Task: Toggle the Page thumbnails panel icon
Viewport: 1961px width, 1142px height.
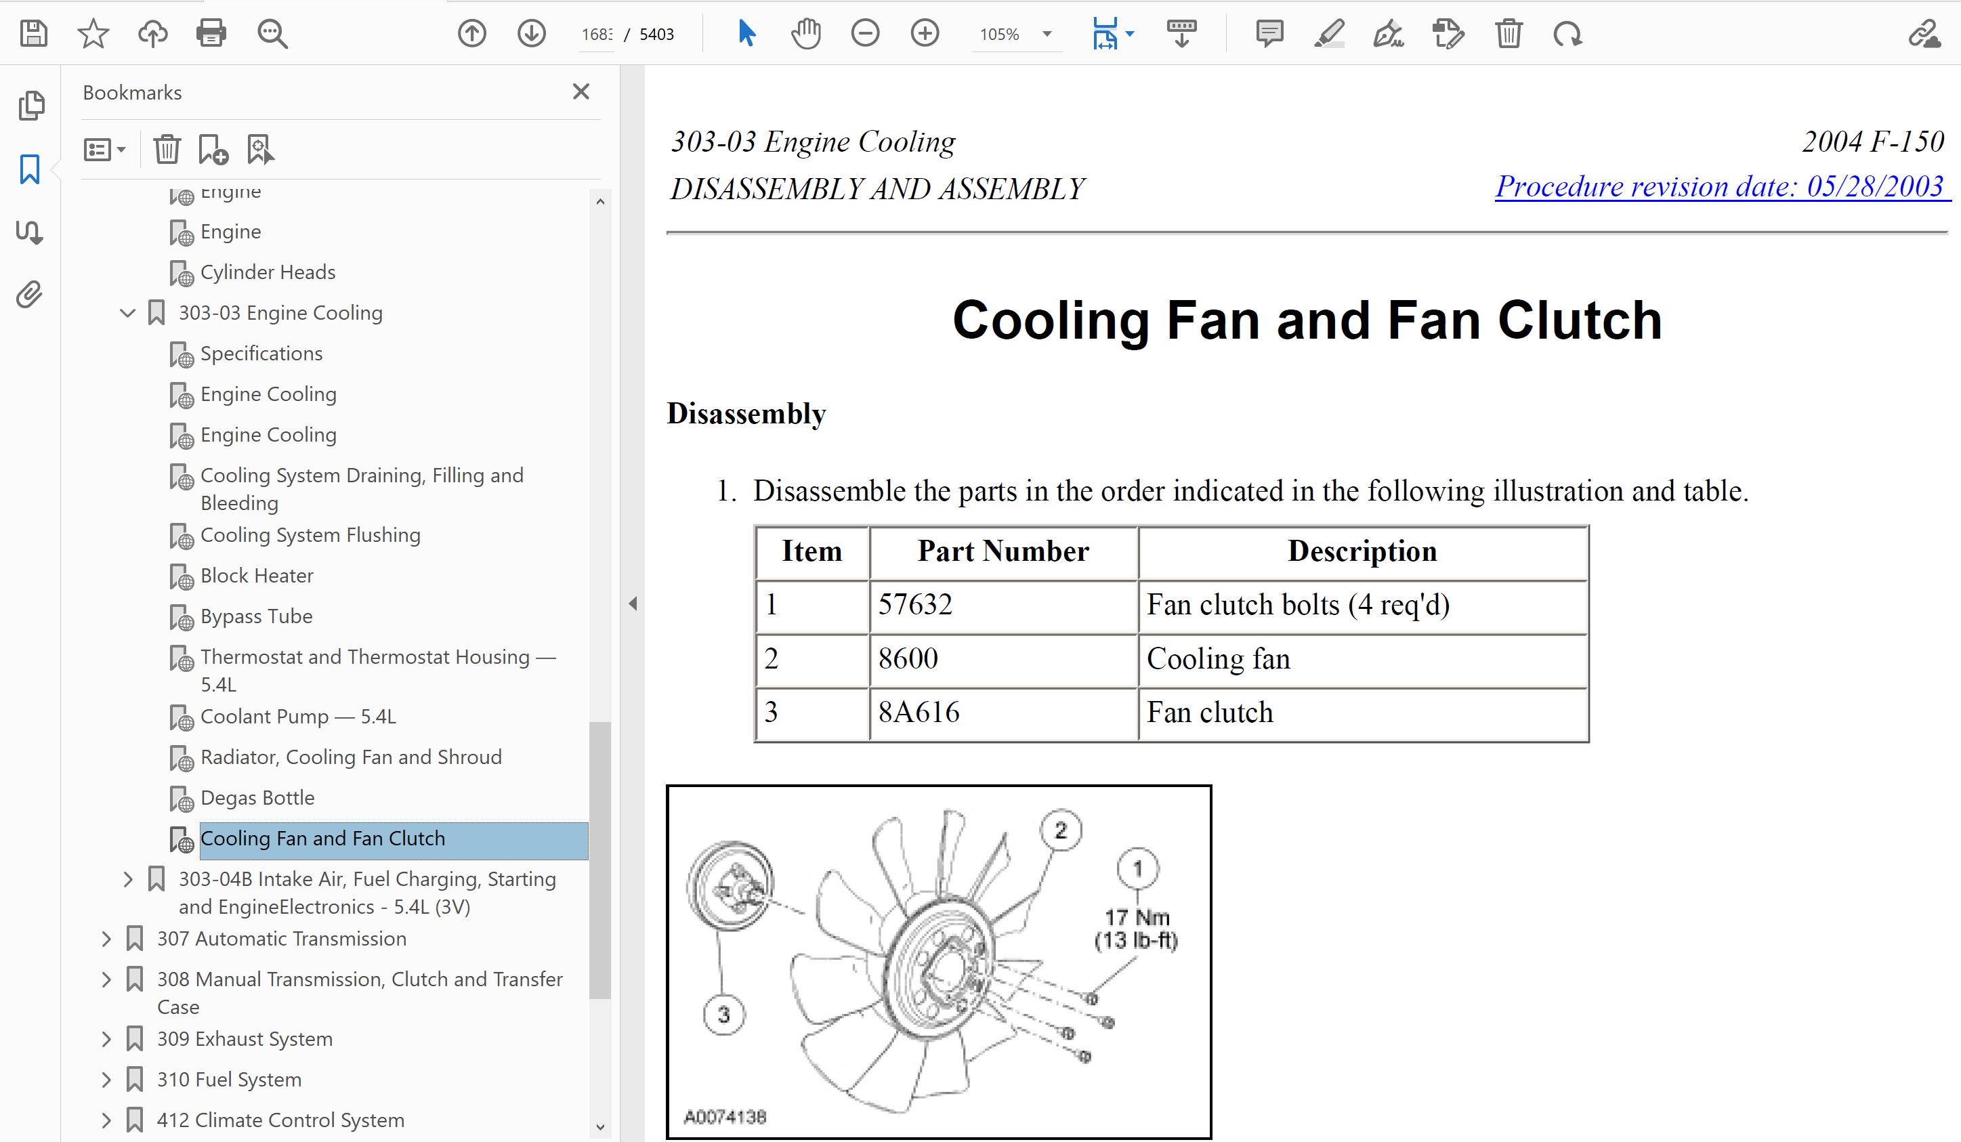Action: [x=30, y=106]
